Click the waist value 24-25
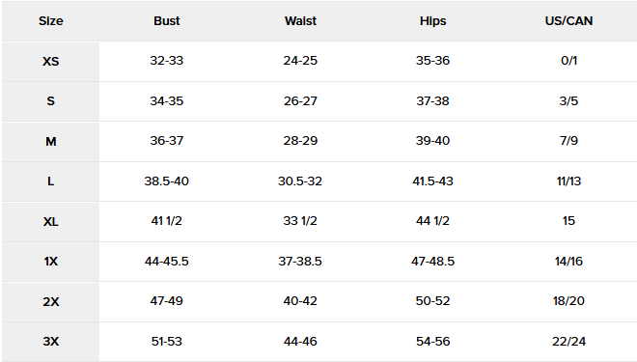This screenshot has height=362, width=637. pos(300,61)
